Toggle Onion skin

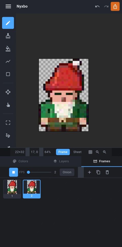[67, 172]
